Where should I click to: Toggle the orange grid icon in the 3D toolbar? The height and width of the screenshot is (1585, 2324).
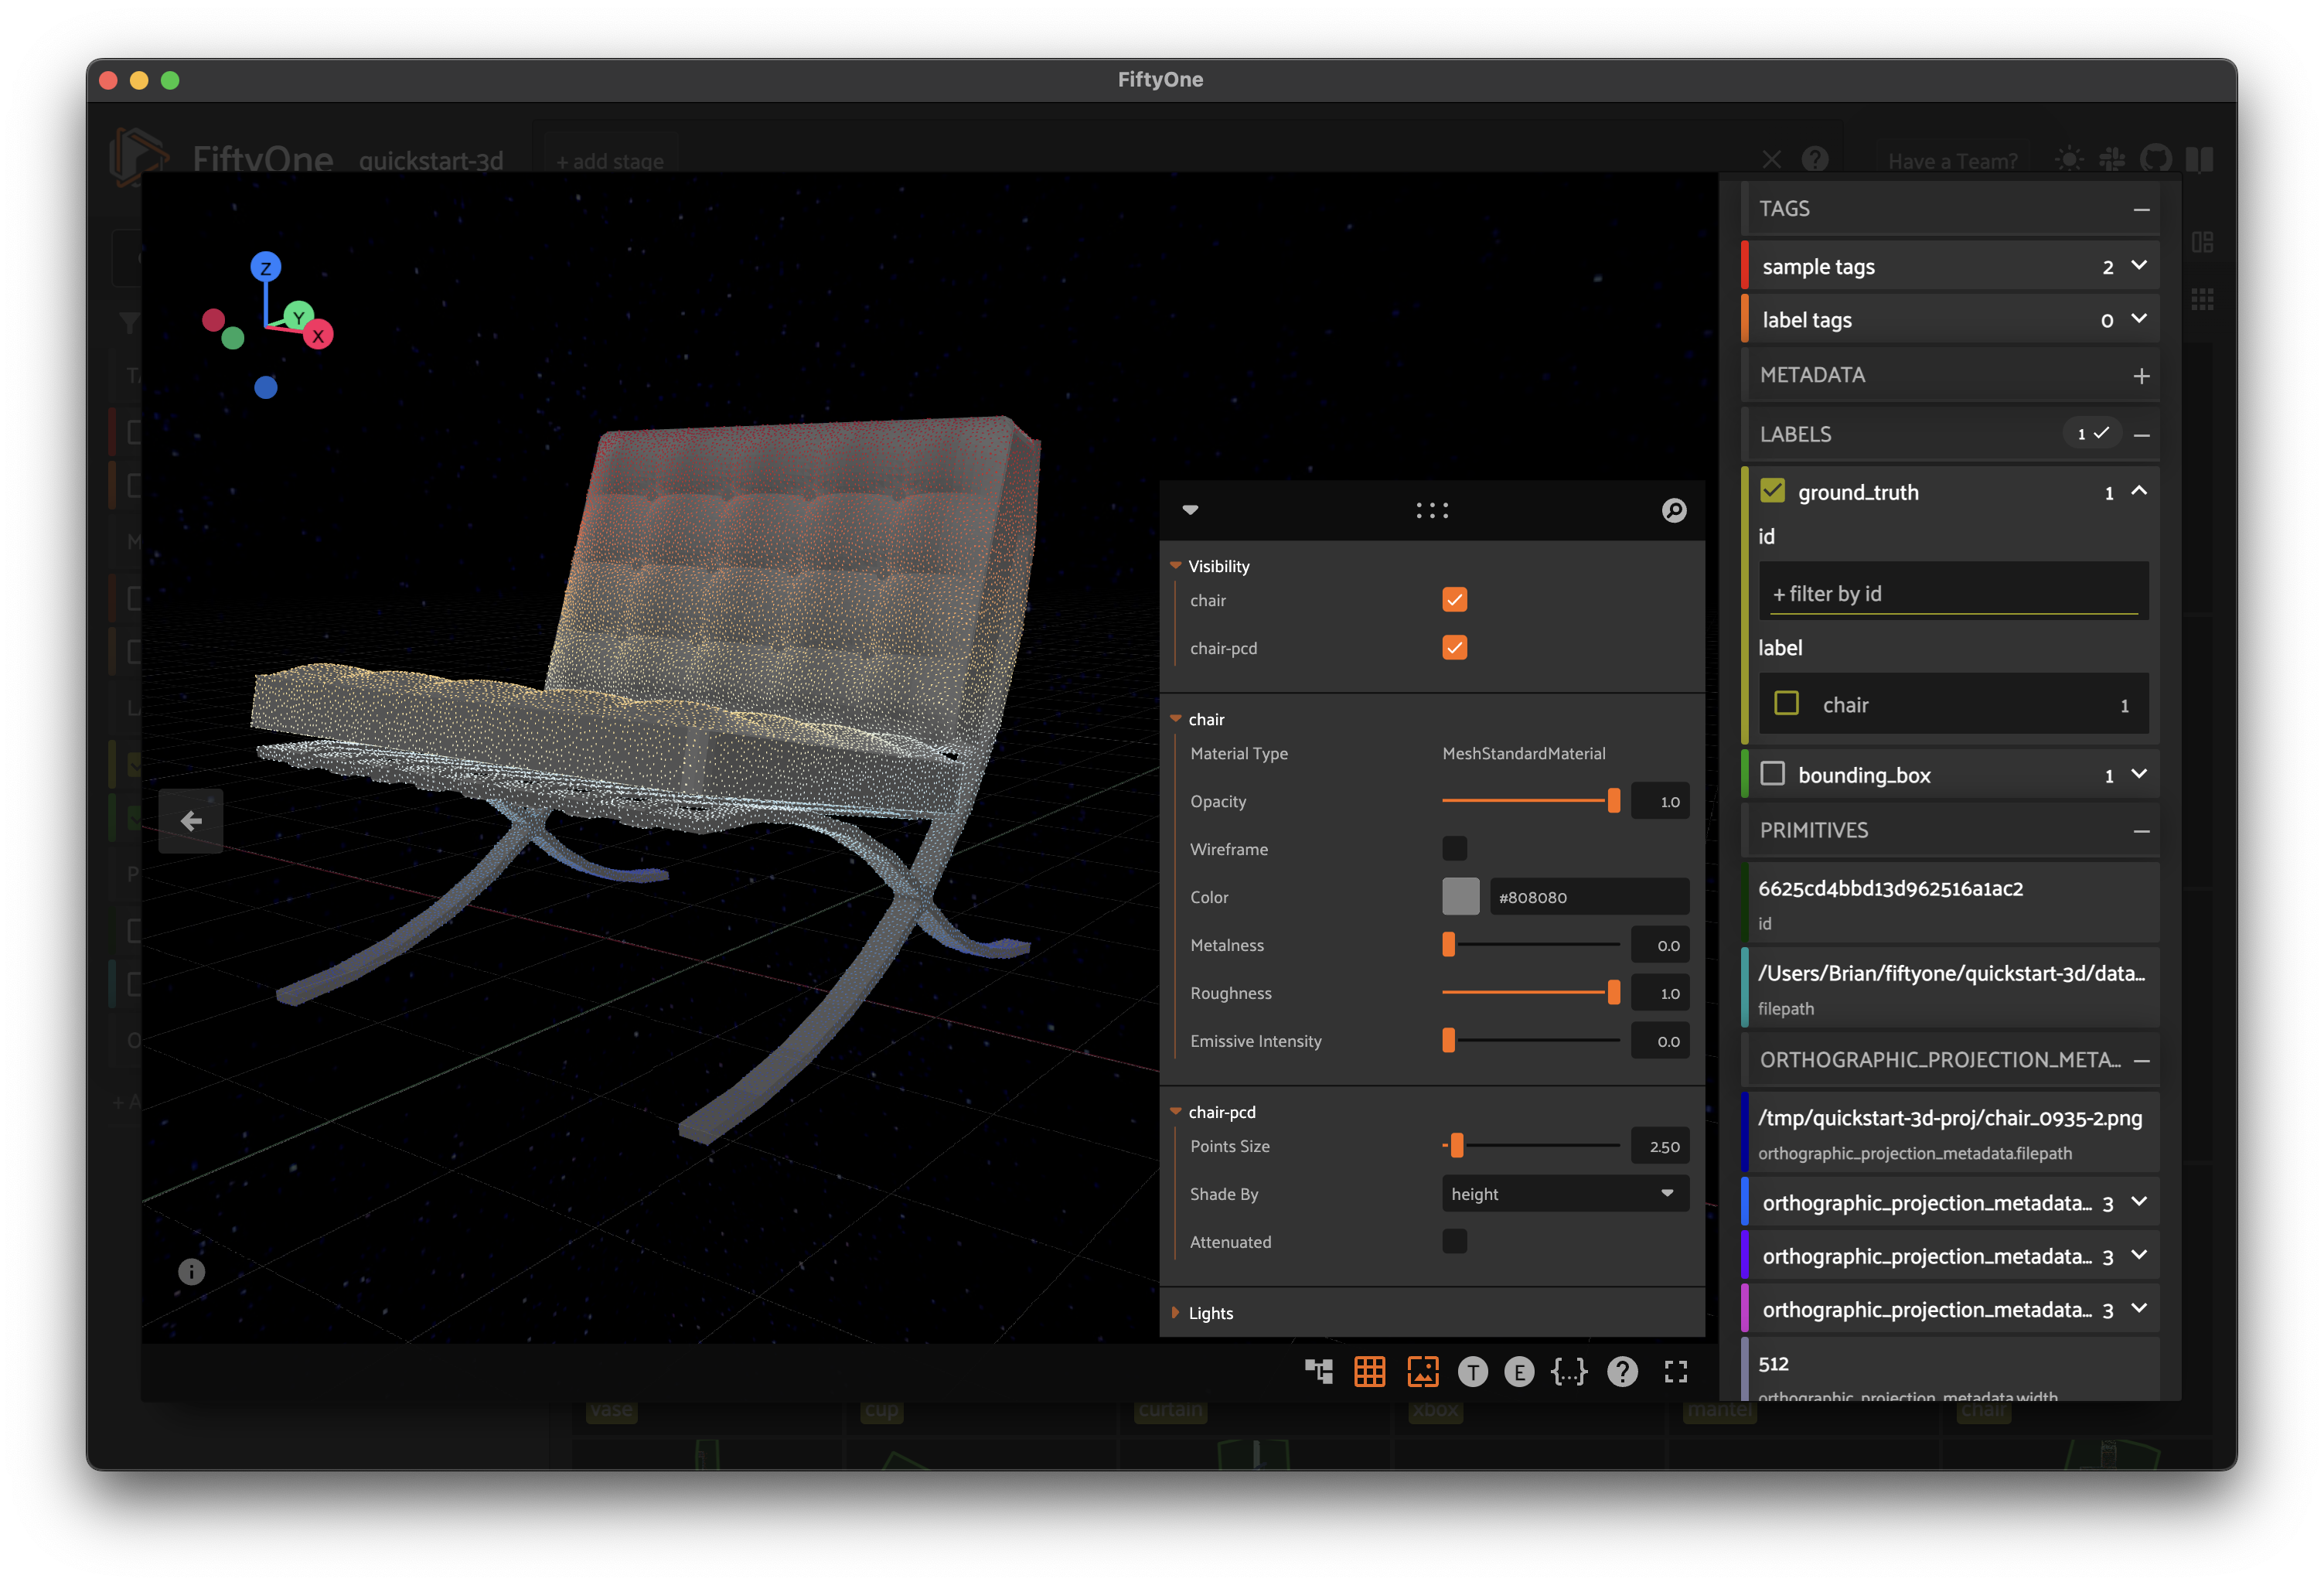click(1369, 1371)
